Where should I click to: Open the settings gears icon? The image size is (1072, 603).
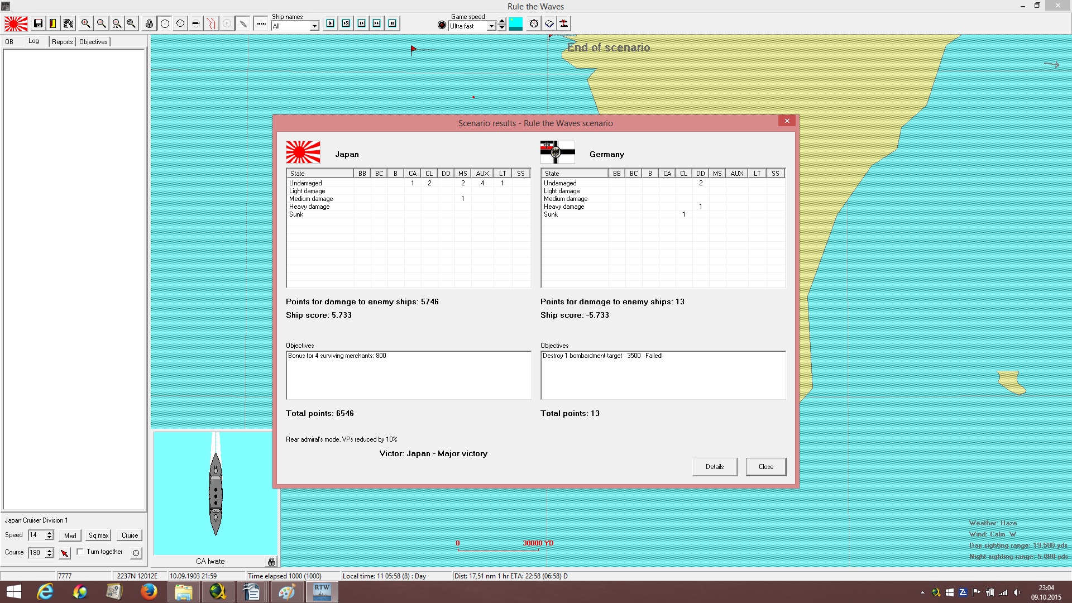(x=68, y=23)
